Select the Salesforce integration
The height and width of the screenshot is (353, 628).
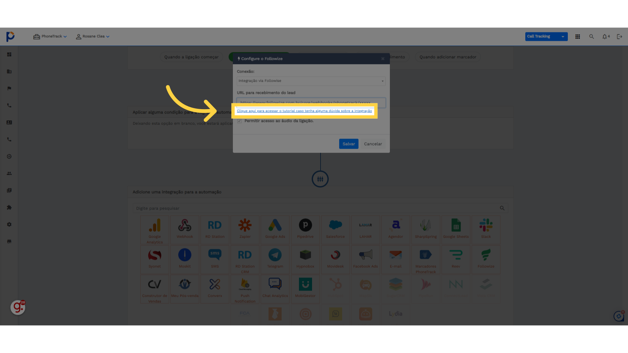(335, 230)
